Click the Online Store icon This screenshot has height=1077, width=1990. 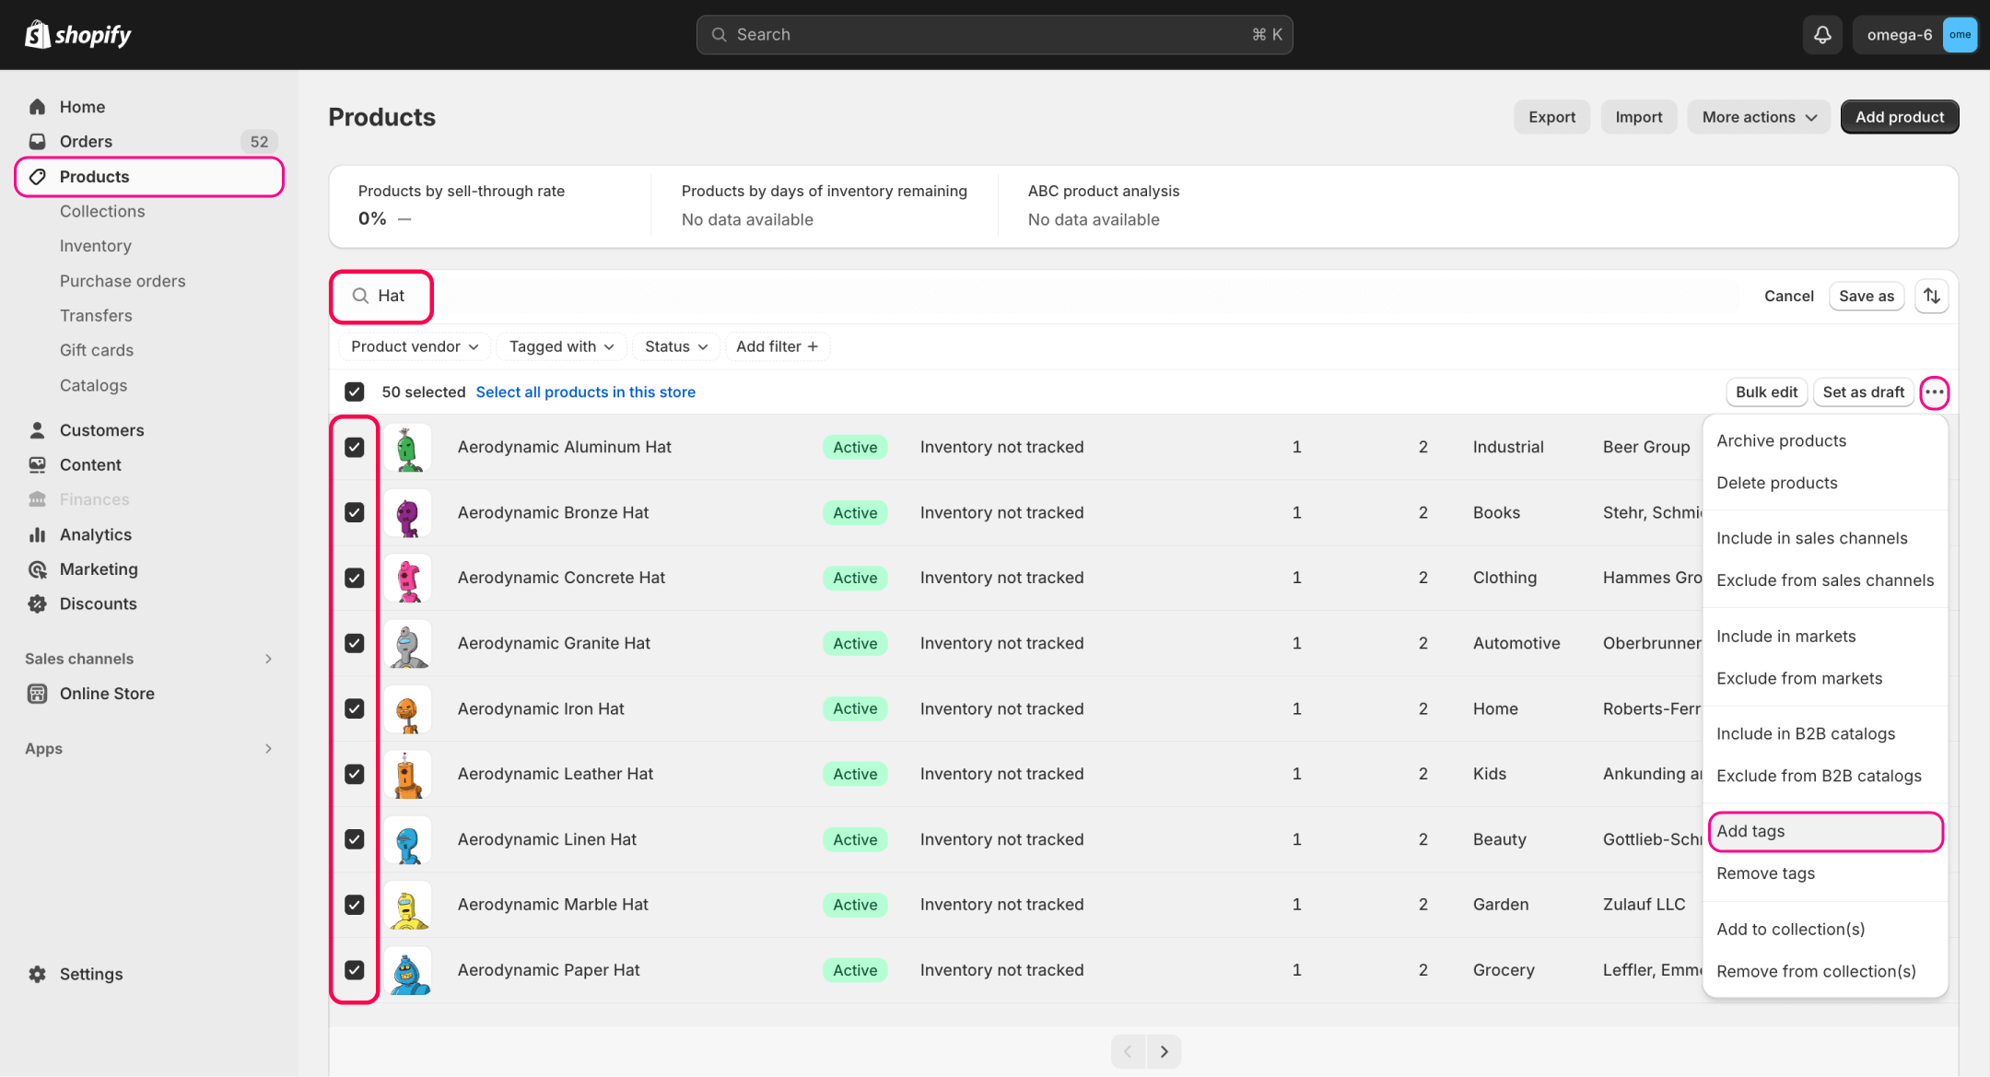[x=38, y=694]
